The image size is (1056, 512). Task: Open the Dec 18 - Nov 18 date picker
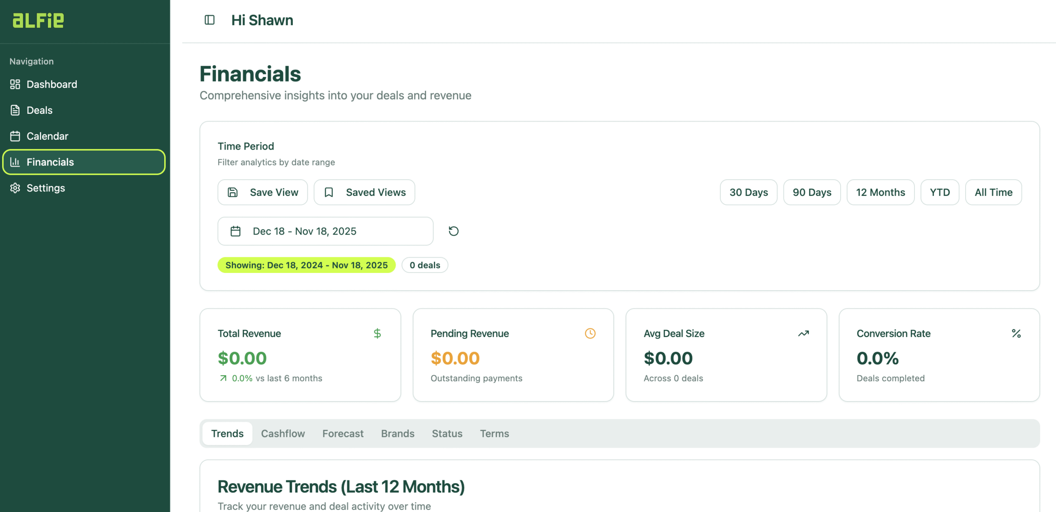pos(325,231)
